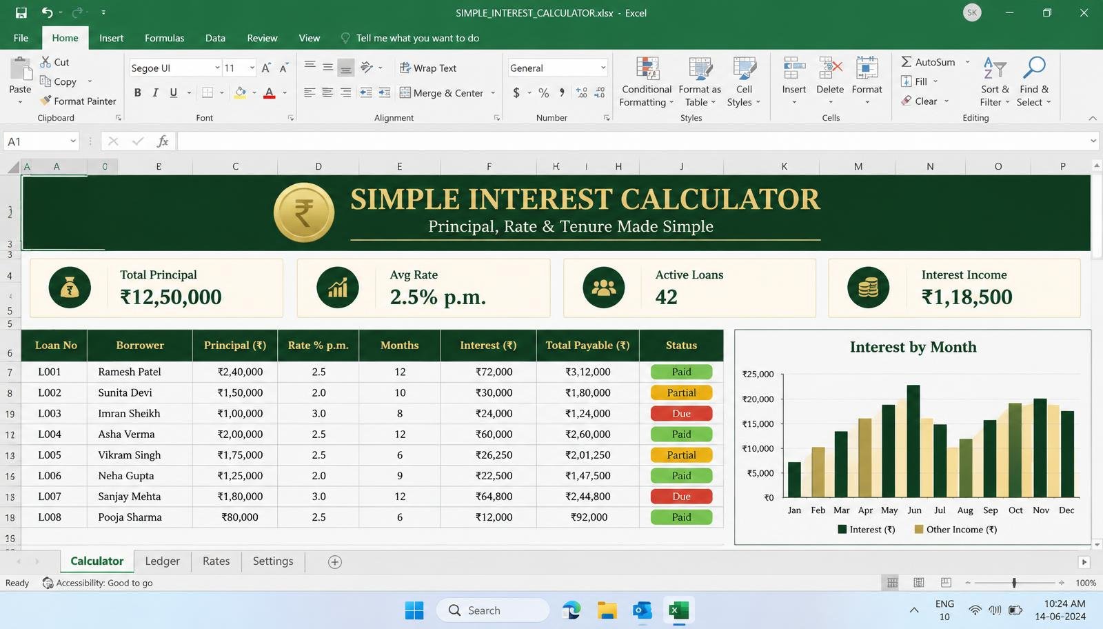The width and height of the screenshot is (1103, 629).
Task: Toggle Bold formatting
Action: click(137, 92)
